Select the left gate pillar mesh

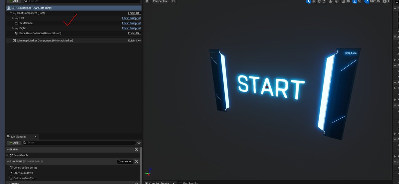(x=219, y=80)
